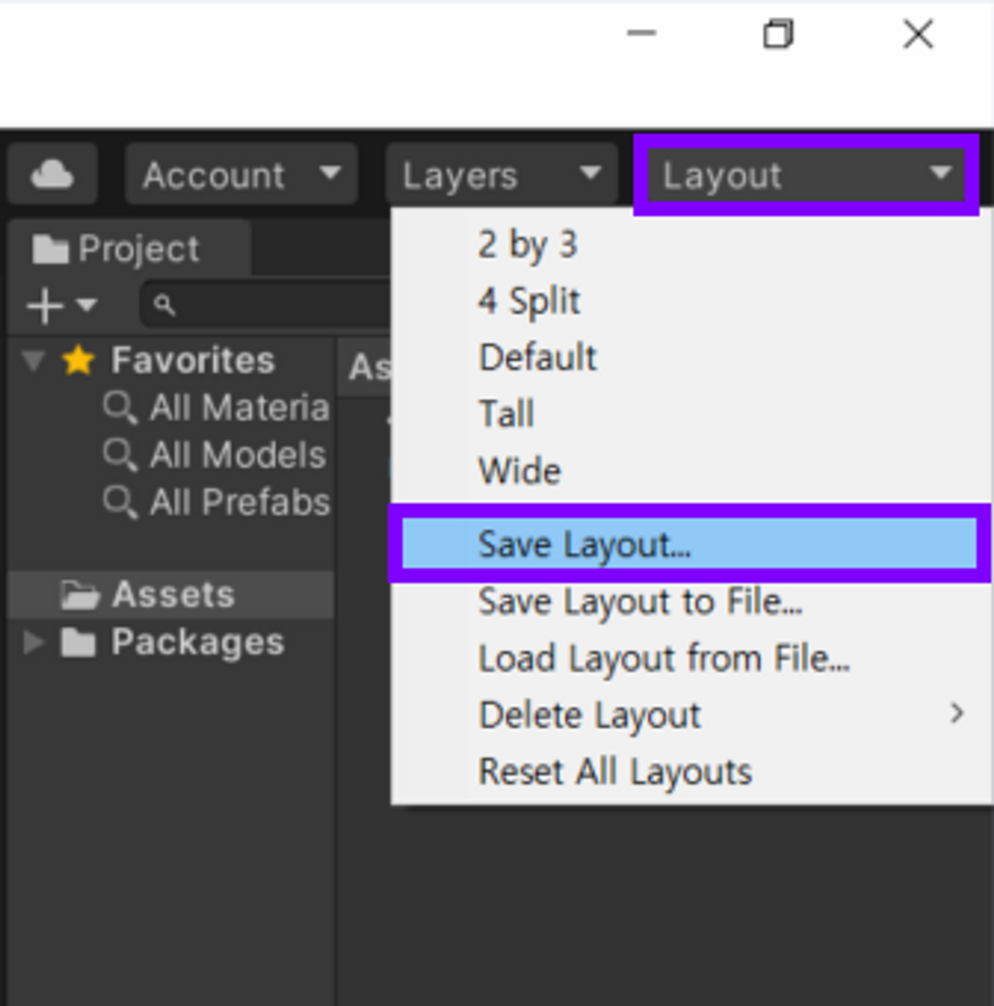
Task: Open the cloud services icon
Action: pyautogui.click(x=52, y=174)
